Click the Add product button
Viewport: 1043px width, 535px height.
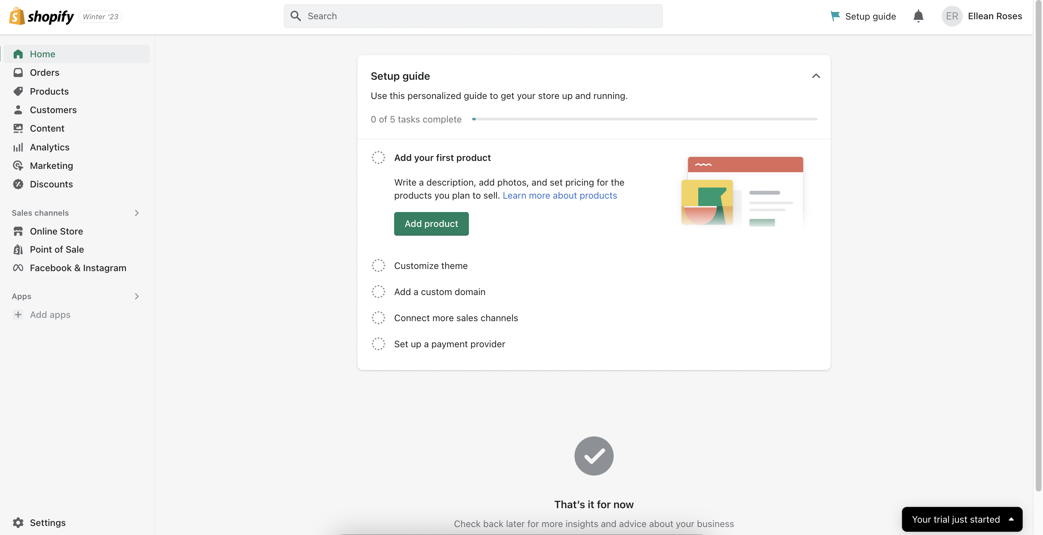(x=431, y=224)
